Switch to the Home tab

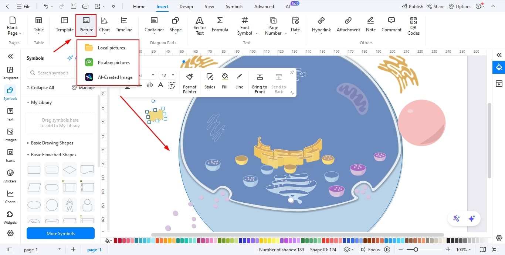[139, 7]
